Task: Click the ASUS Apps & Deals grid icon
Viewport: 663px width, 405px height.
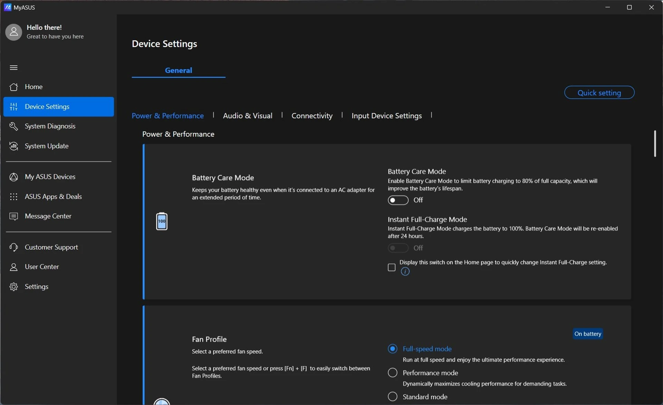Action: pos(14,197)
